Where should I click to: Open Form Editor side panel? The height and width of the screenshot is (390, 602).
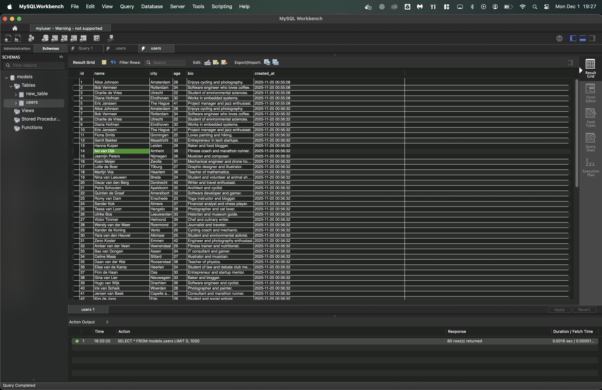590,93
